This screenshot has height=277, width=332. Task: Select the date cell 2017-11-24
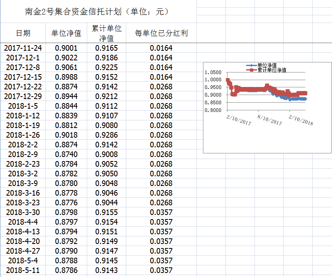pos(23,48)
